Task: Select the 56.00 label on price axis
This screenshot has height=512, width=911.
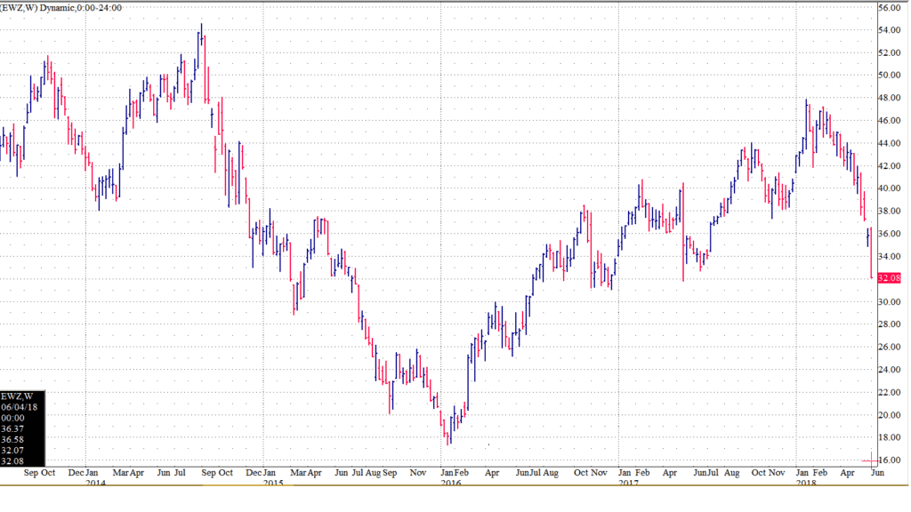Action: [x=891, y=7]
